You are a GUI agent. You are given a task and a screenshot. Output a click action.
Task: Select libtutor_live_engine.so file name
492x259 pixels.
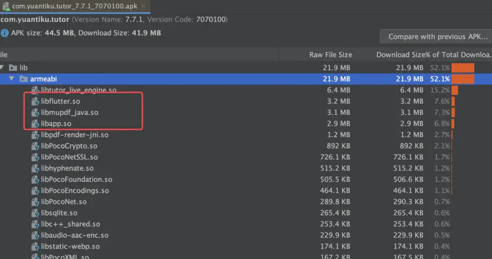tap(79, 90)
